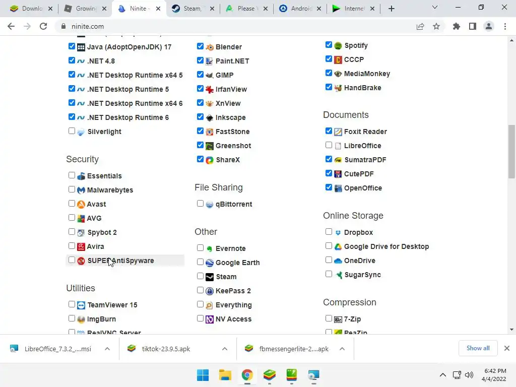Check the qBittorrent checkbox

coord(200,204)
